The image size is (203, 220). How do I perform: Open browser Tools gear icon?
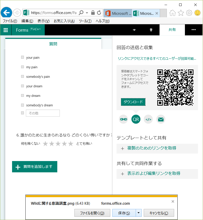[x=189, y=13]
